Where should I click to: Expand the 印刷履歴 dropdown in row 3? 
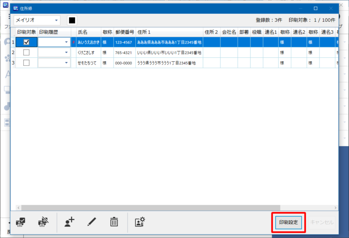click(x=66, y=63)
